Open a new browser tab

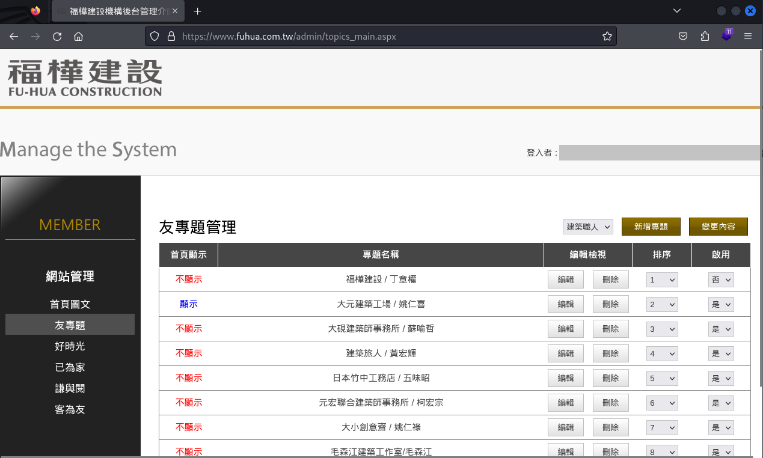tap(198, 11)
